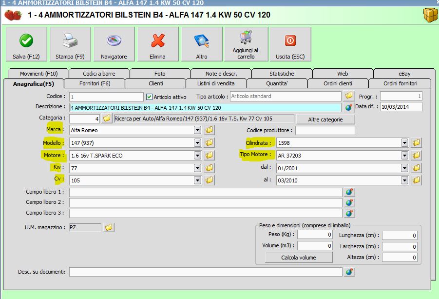Expand the Modello dropdown arrow
This screenshot has width=439, height=299.
[x=198, y=142]
